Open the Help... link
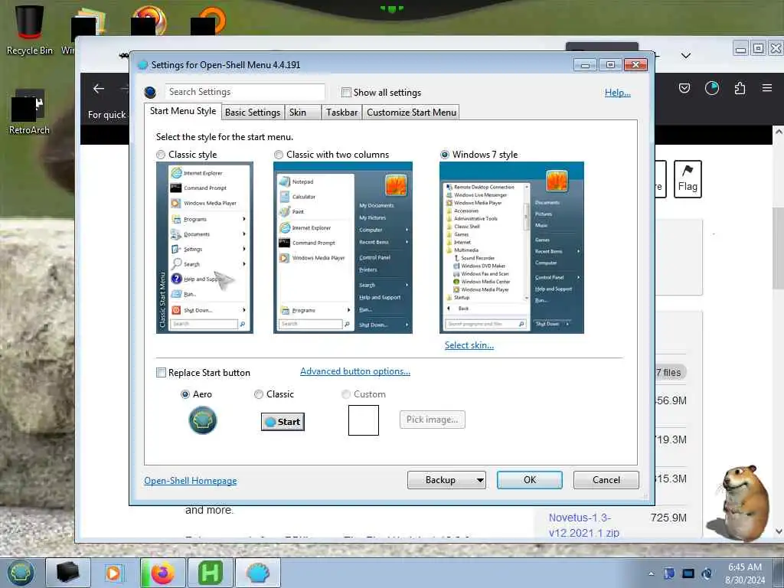 (x=618, y=93)
